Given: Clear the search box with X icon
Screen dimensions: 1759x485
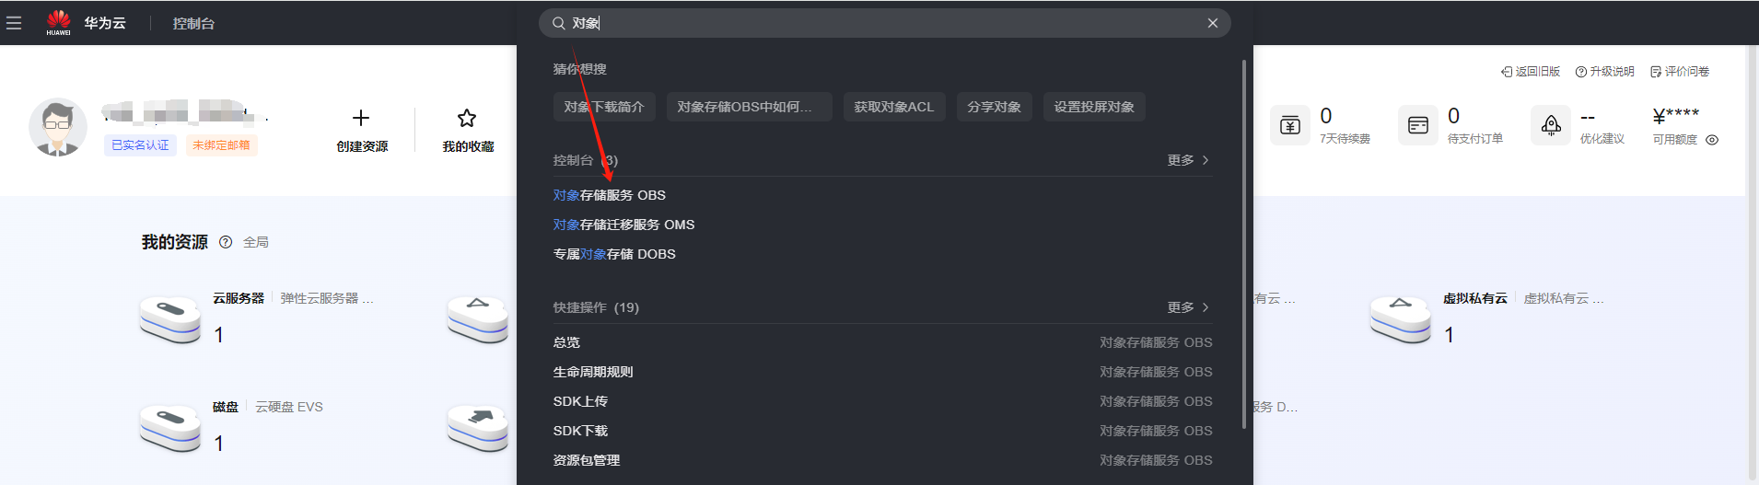Looking at the screenshot, I should click(1213, 23).
